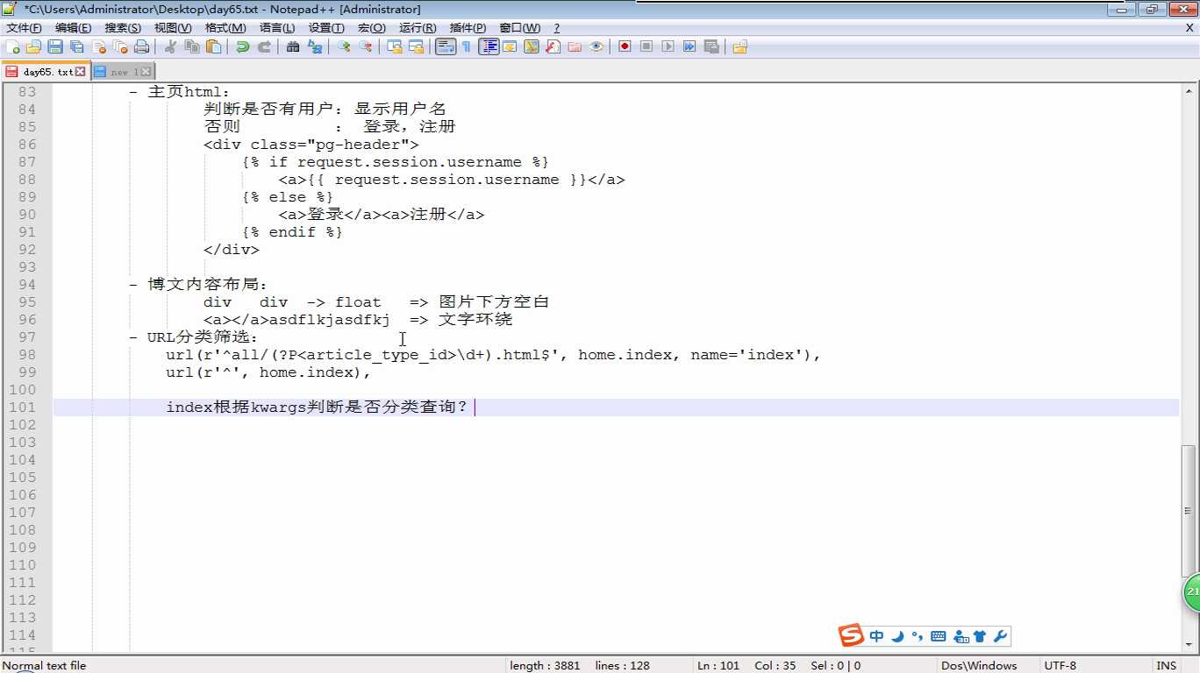Screen dimensions: 1200x673
Task: Click the Close document toolbar icon
Action: click(99, 46)
